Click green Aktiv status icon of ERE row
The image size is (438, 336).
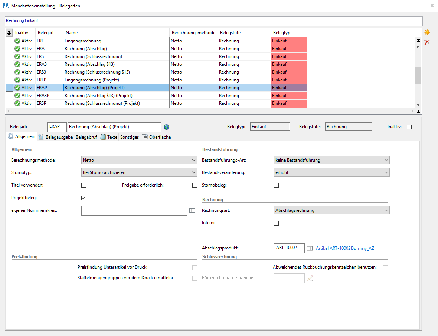tap(17, 41)
